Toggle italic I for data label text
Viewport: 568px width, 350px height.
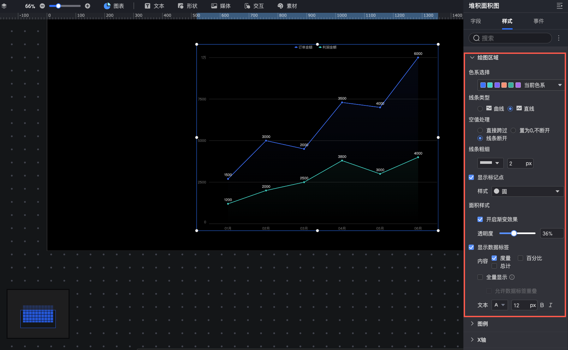[x=551, y=305]
